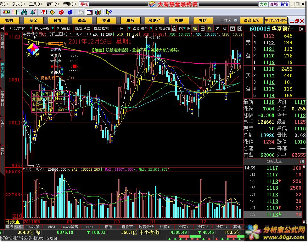308x242 pixels.
Task: Click the 投顾 category button
Action: pos(179,20)
